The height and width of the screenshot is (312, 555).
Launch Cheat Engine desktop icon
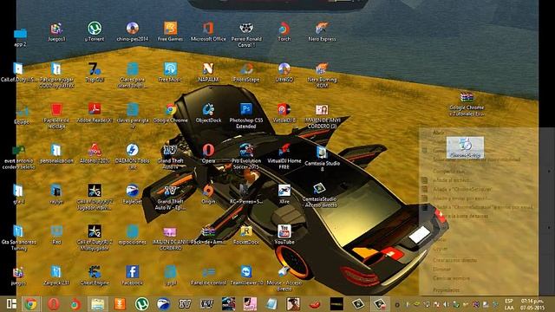(95, 276)
